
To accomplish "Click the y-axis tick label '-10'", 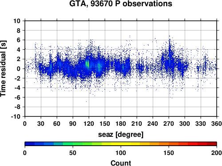I will [16, 116].
